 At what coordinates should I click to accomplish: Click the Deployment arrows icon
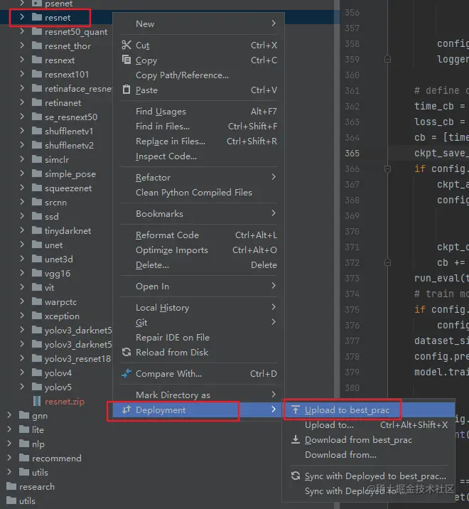tap(126, 409)
